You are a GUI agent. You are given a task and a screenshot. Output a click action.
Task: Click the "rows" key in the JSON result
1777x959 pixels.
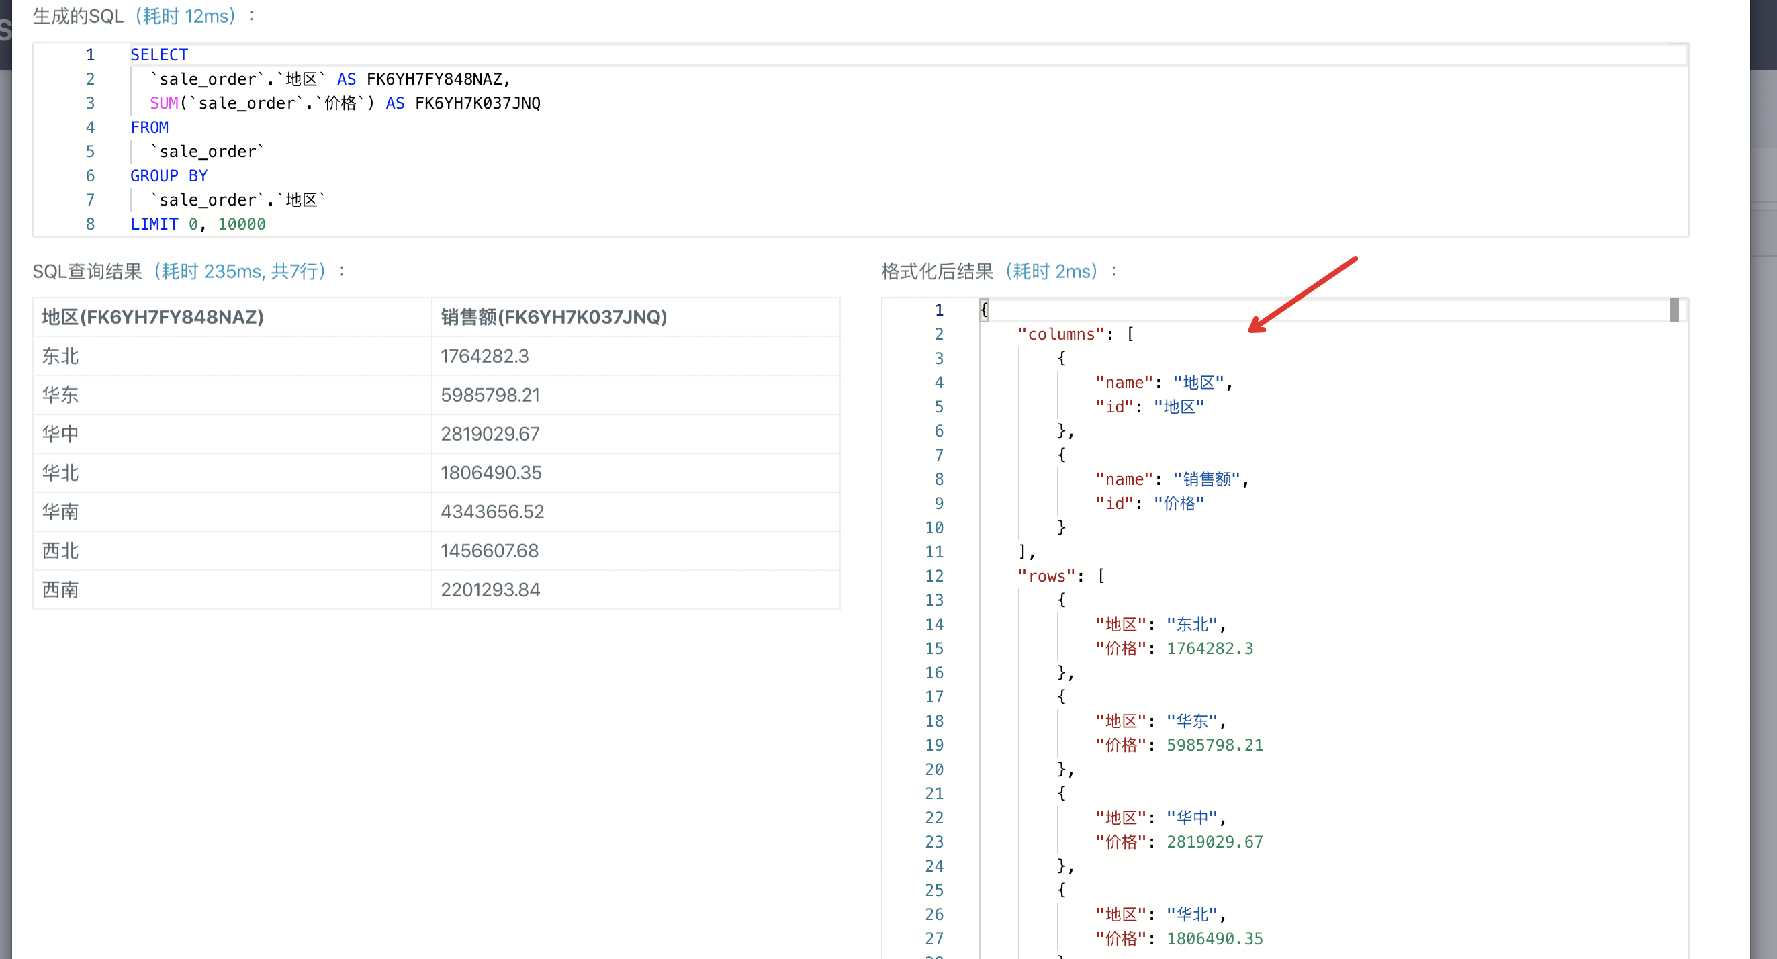[1046, 576]
